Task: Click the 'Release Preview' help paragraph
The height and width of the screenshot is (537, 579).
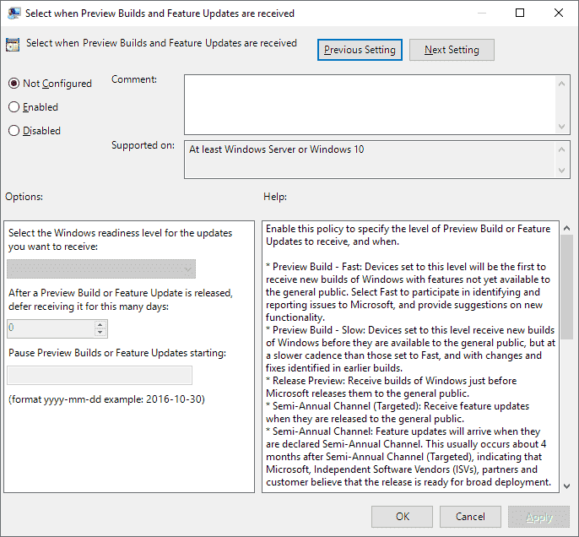Action: pos(391,387)
